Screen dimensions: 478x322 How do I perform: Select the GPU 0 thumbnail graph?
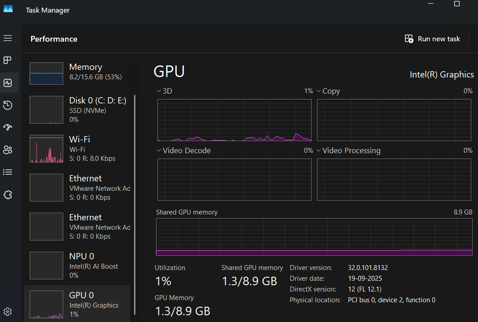pyautogui.click(x=46, y=304)
